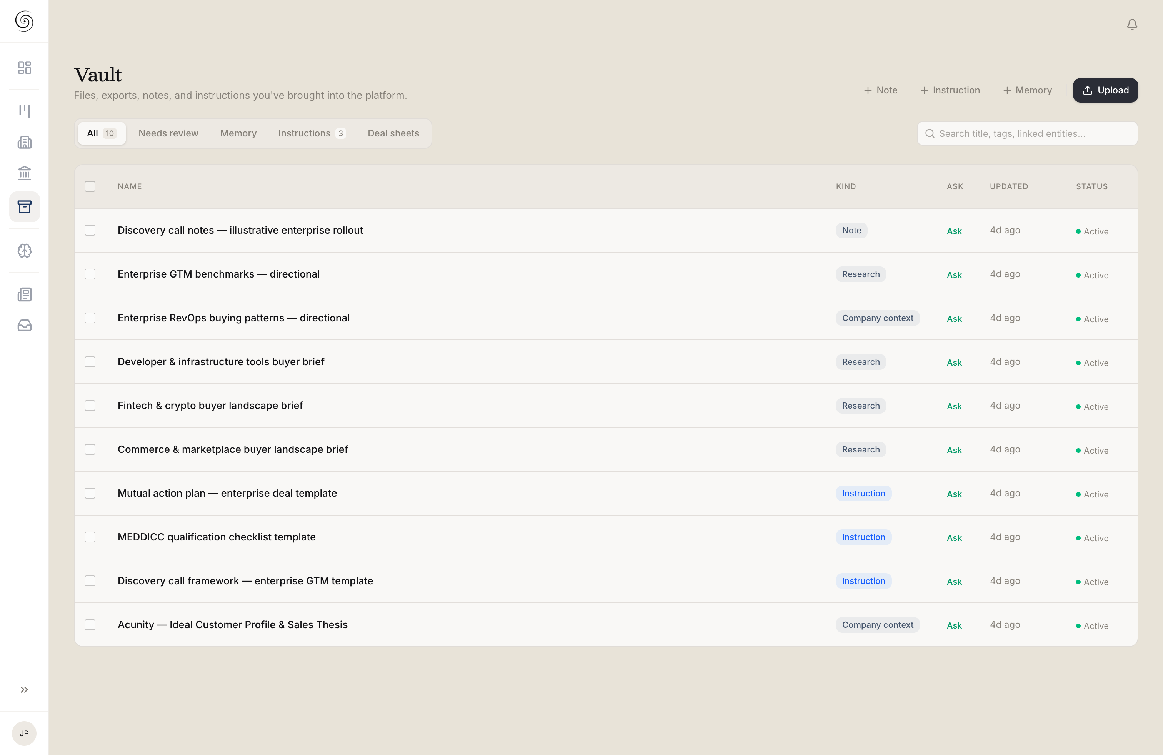
Task: Open 'Fintech & crypto buyer landscape brief'
Action: click(x=210, y=405)
